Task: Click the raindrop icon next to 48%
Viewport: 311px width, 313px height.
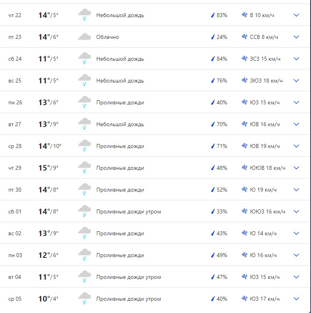Action: point(213,168)
